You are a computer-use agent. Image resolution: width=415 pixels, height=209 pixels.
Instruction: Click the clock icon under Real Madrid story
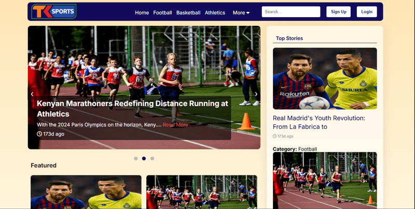[x=275, y=137]
